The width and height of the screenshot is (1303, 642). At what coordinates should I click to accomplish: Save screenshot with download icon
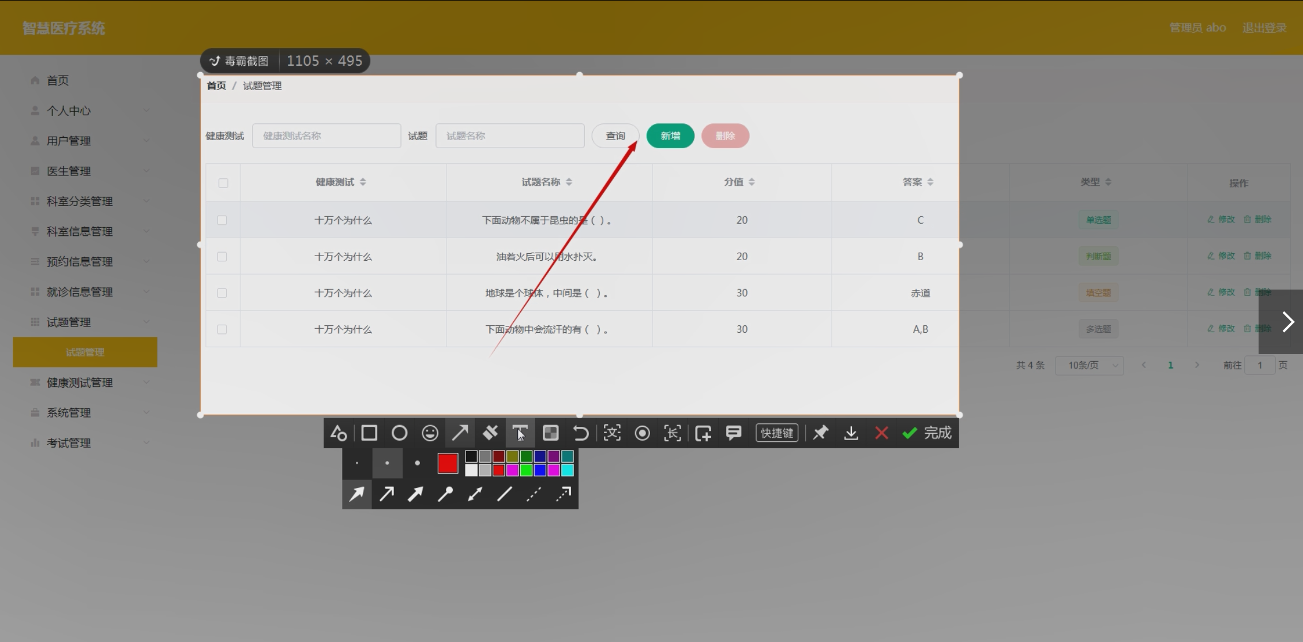pyautogui.click(x=851, y=433)
